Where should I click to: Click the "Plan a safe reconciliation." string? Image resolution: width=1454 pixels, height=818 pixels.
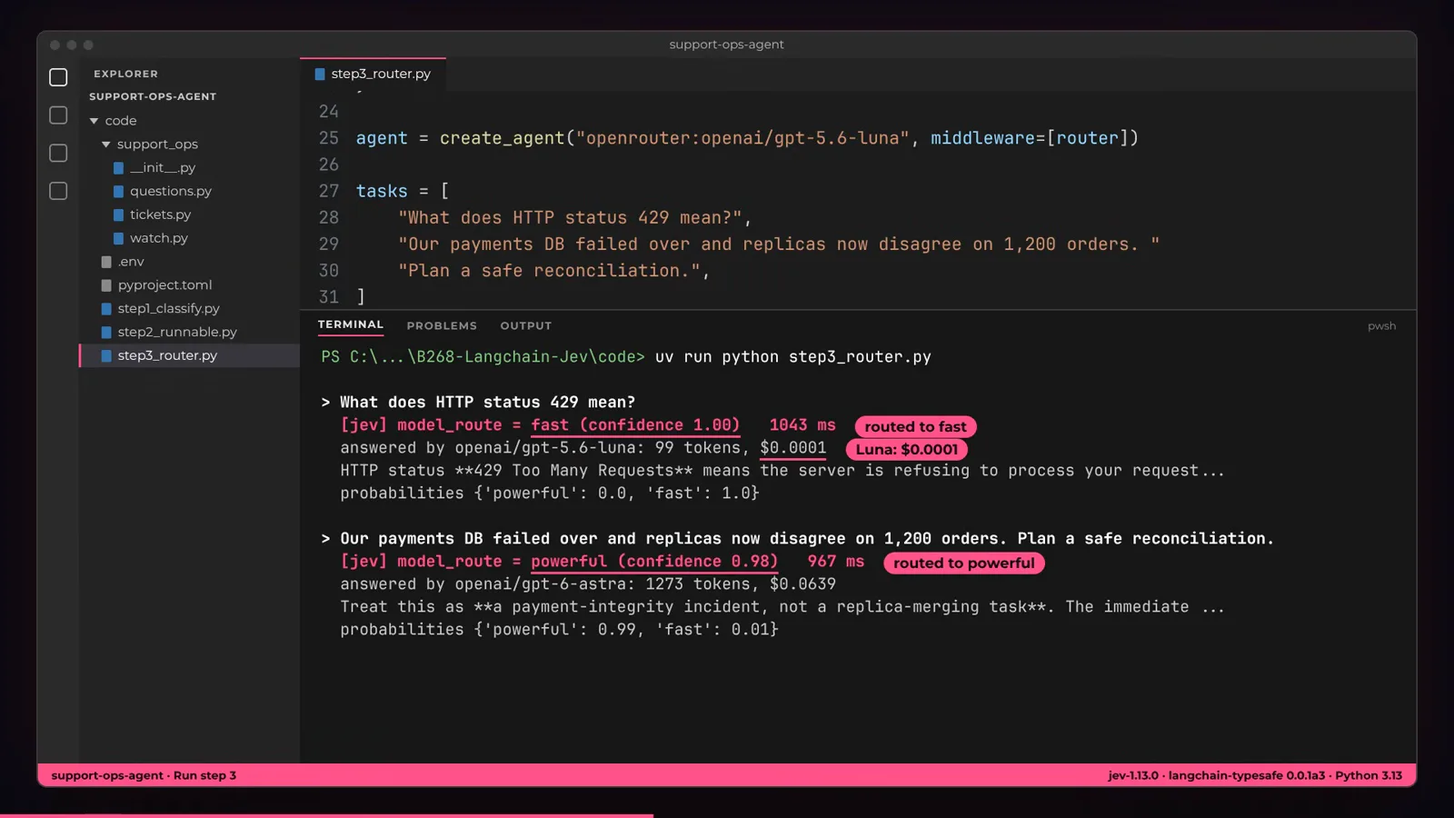coord(549,271)
